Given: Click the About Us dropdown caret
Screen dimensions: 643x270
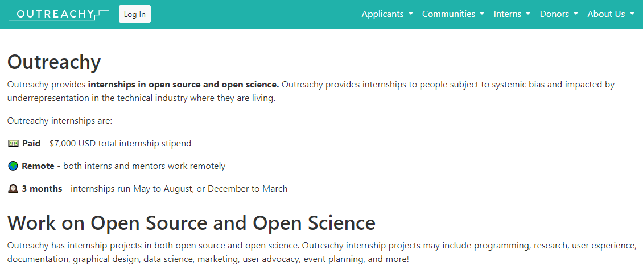Looking at the screenshot, I should click(632, 14).
